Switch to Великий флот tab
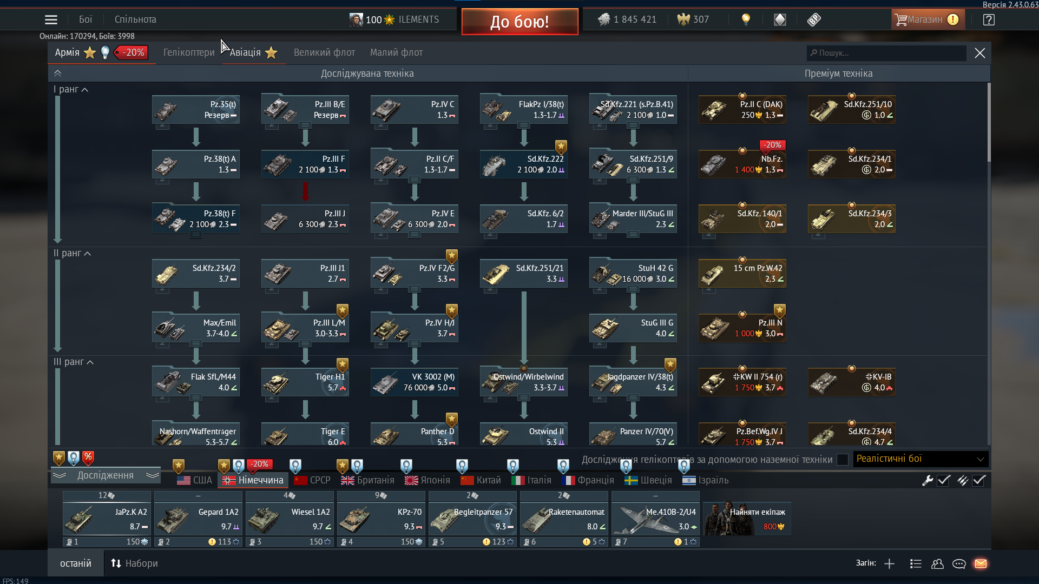The height and width of the screenshot is (584, 1039). (x=324, y=52)
